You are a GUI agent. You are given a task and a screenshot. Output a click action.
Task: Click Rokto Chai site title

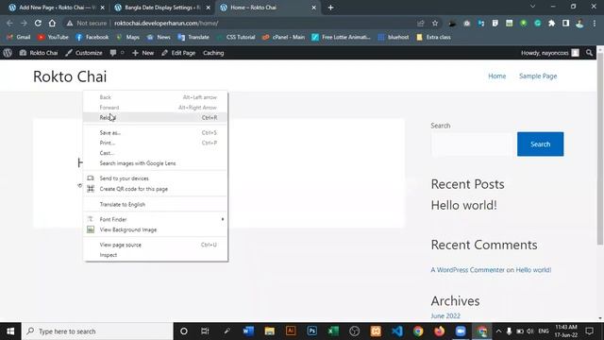pyautogui.click(x=70, y=76)
